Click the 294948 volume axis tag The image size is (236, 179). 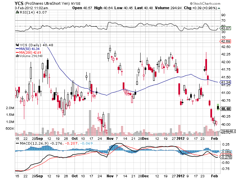228,131
